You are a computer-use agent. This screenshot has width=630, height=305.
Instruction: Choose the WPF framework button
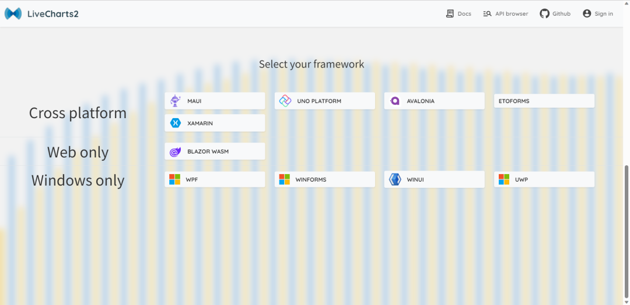(215, 179)
